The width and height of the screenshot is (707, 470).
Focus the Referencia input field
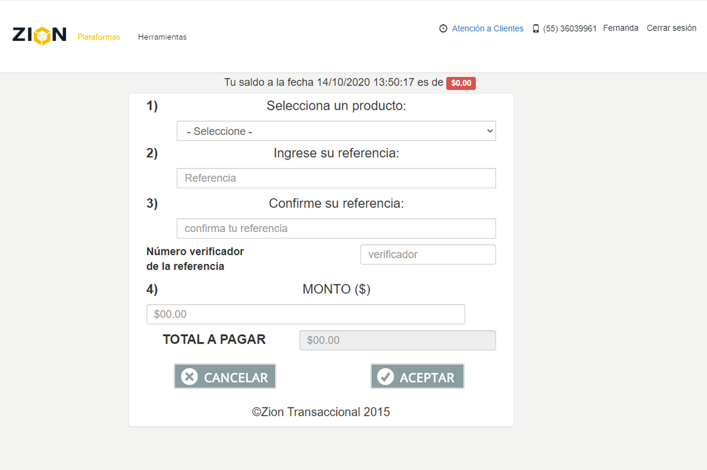pos(336,178)
